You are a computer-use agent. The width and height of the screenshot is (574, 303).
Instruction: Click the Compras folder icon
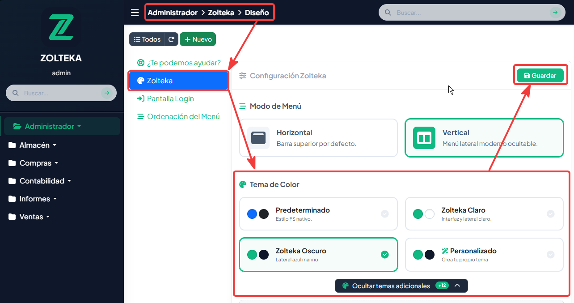[x=12, y=163]
